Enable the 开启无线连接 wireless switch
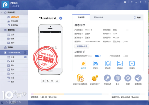 [x=125, y=56]
